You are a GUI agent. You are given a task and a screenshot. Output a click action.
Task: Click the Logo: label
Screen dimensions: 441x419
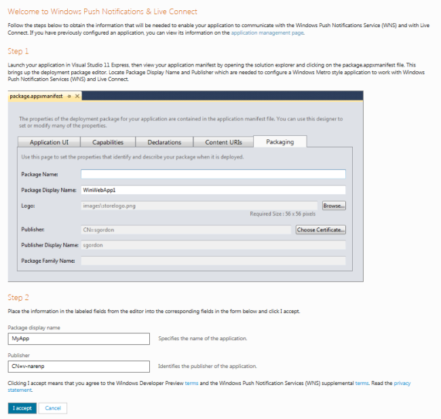tap(28, 206)
